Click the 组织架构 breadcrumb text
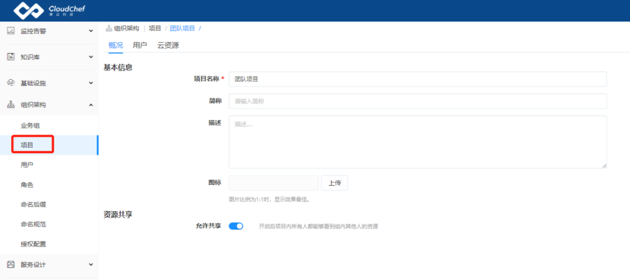The width and height of the screenshot is (630, 280). [x=126, y=29]
